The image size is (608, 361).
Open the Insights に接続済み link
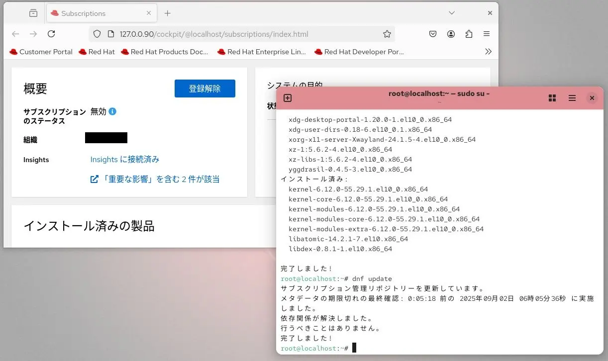(125, 160)
